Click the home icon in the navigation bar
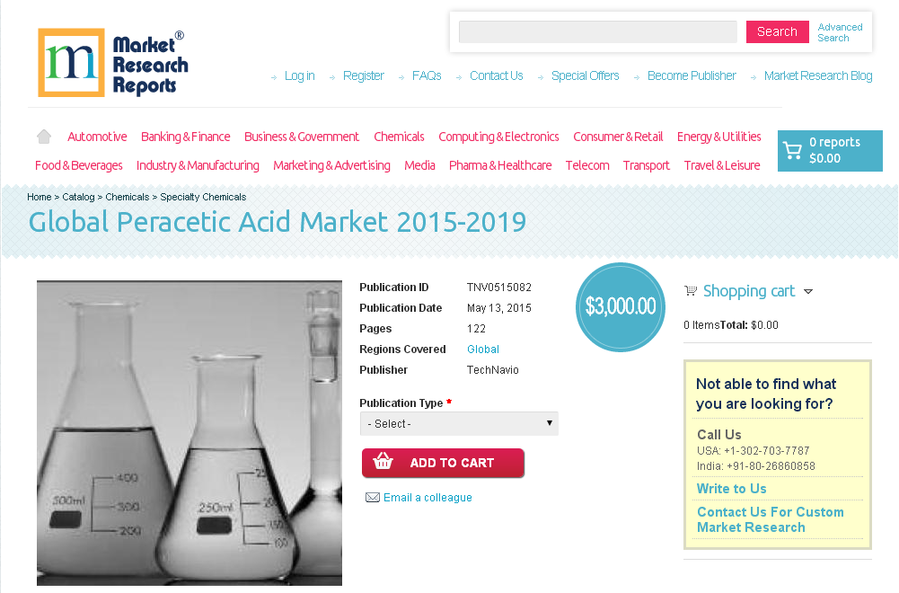Viewport: 899px width, 593px height. pyautogui.click(x=43, y=135)
